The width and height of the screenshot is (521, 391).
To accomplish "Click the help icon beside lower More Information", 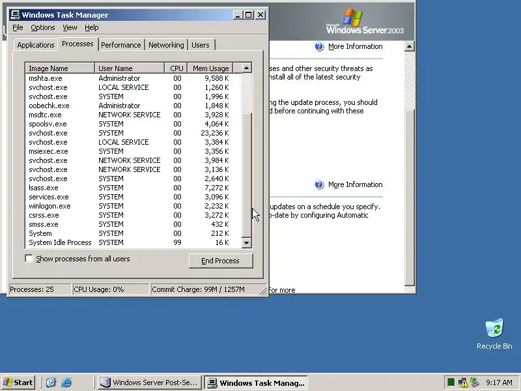I will coord(319,184).
